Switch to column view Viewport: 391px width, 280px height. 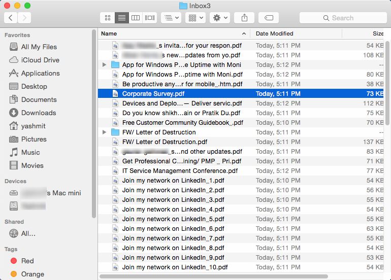click(135, 18)
